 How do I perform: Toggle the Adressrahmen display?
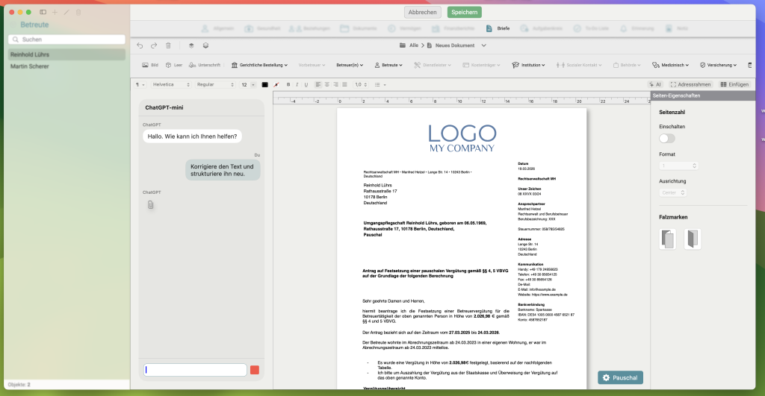coord(691,84)
